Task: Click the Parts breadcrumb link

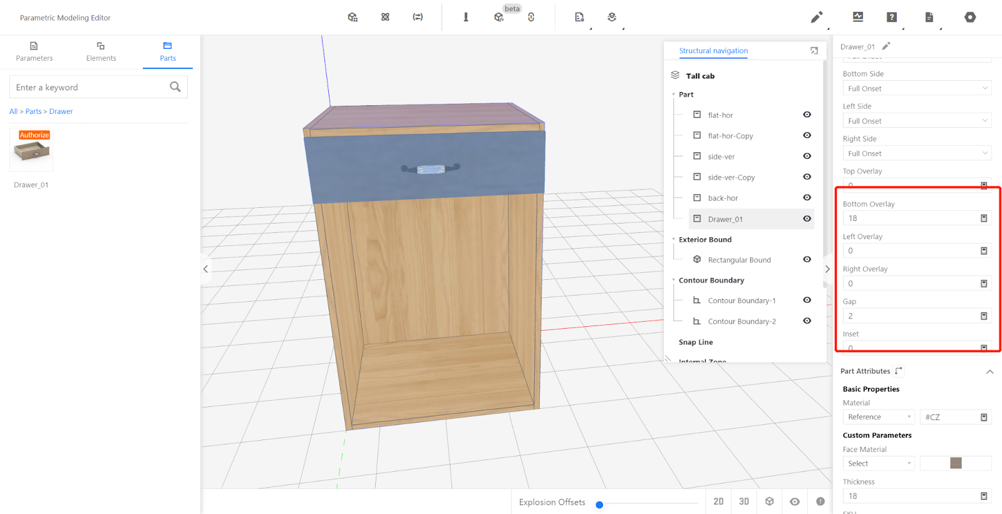Action: [33, 111]
